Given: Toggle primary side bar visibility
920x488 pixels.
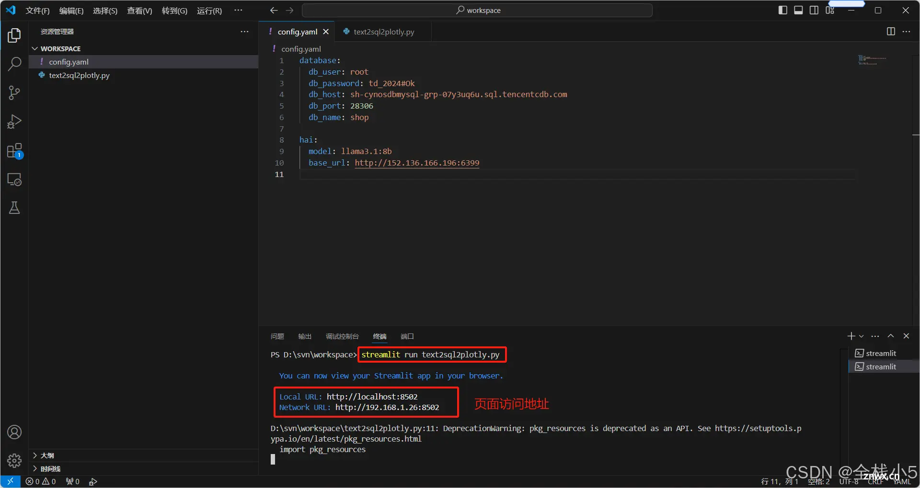Looking at the screenshot, I should [x=783, y=10].
